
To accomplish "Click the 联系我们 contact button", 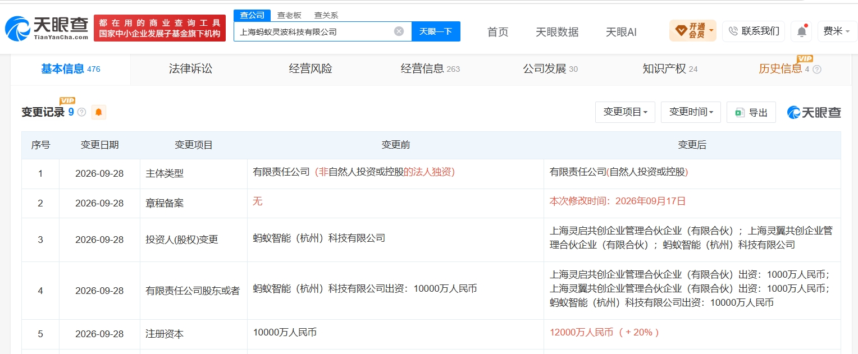I will coord(754,31).
